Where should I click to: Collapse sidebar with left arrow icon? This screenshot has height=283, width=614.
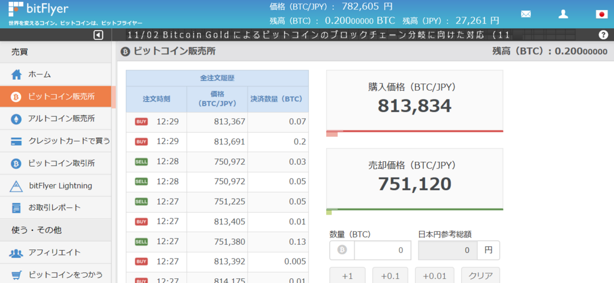(x=98, y=35)
